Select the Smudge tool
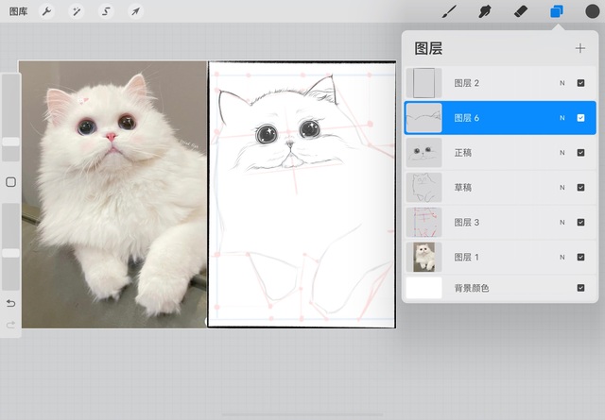605x420 pixels. click(486, 11)
